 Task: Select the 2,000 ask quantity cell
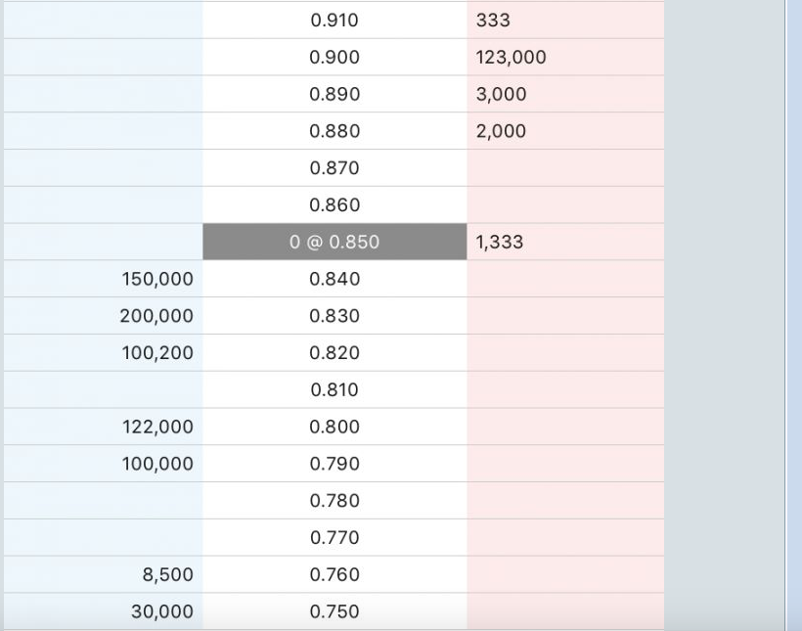click(x=501, y=131)
